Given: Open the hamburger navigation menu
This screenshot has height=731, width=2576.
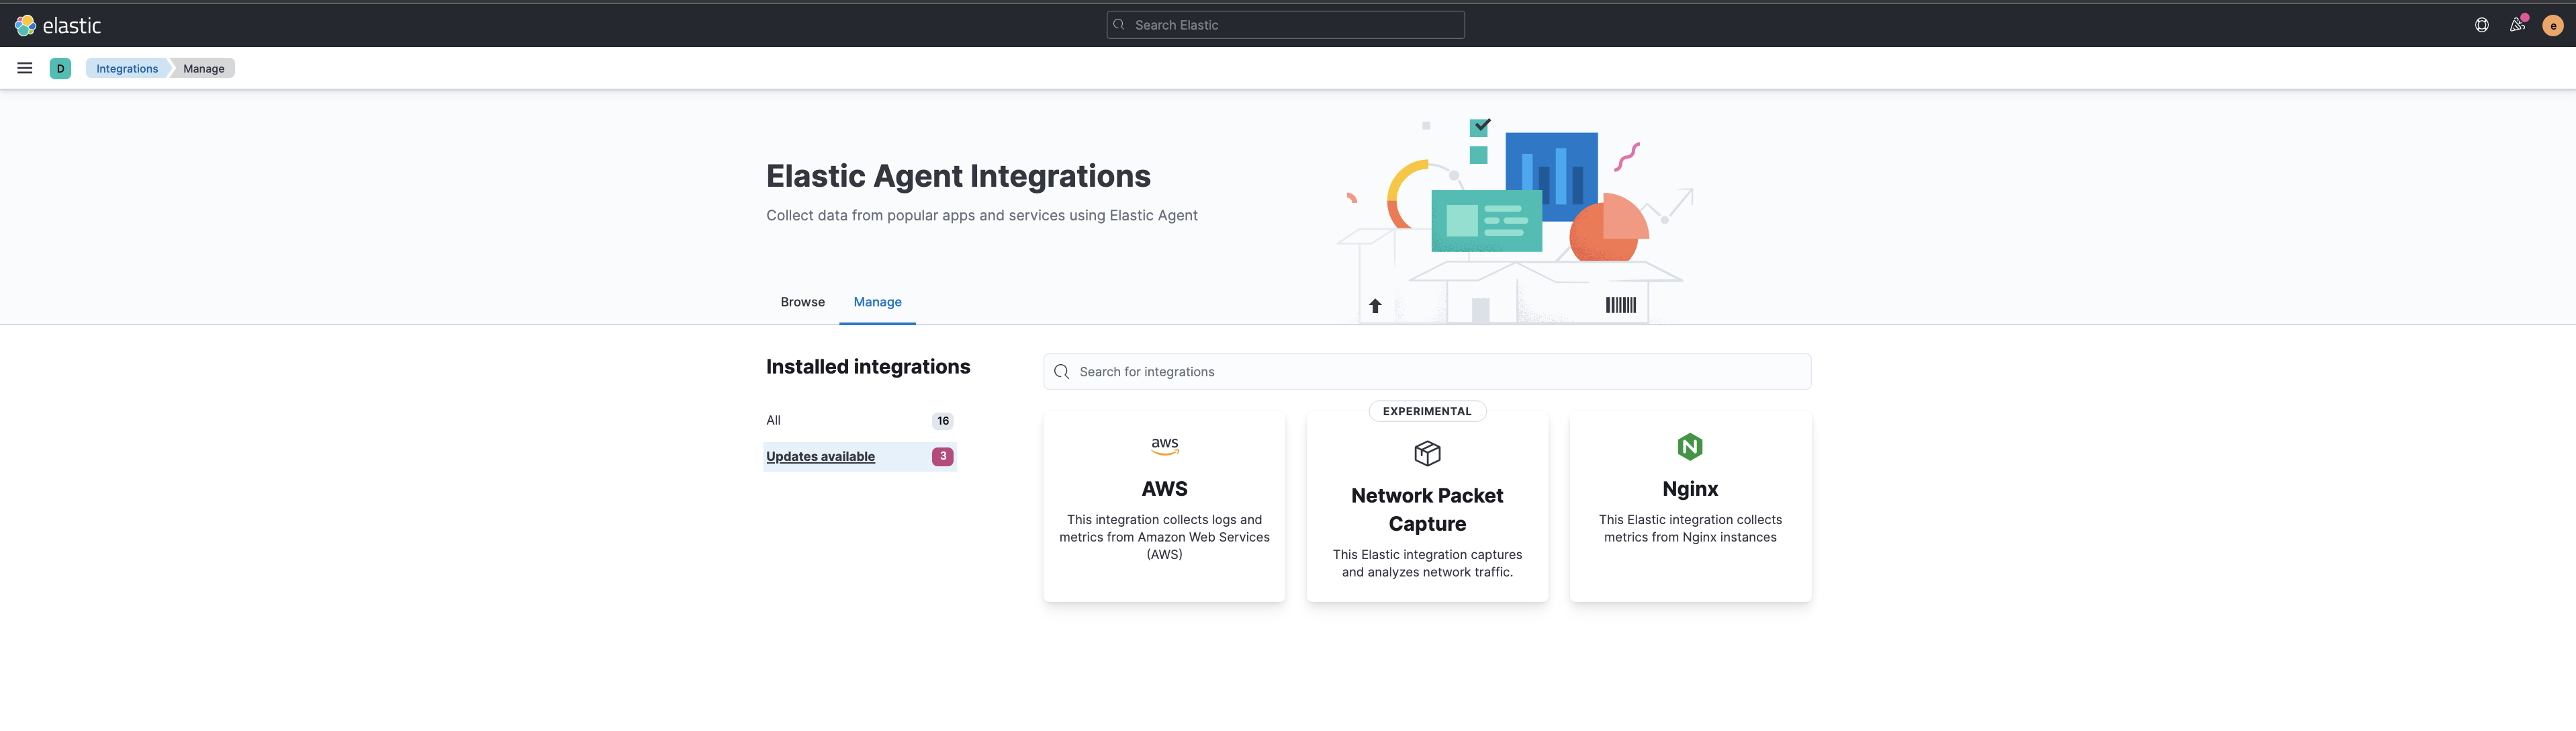Looking at the screenshot, I should click(x=25, y=68).
